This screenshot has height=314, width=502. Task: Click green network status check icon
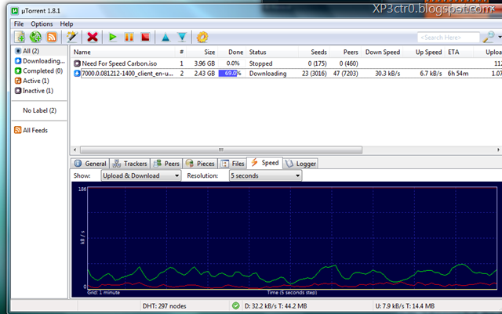pos(235,305)
